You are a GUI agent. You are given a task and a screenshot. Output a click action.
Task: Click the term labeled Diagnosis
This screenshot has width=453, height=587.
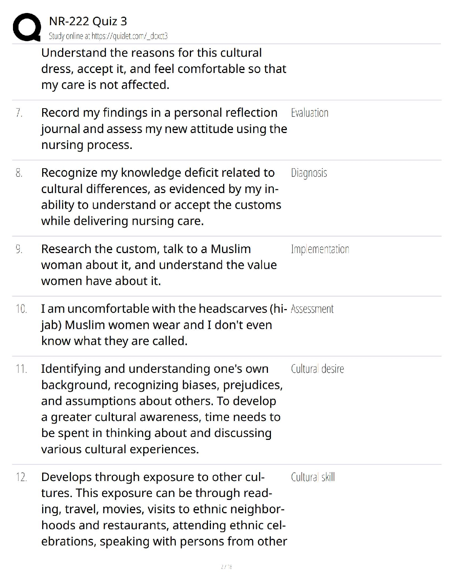click(x=309, y=173)
